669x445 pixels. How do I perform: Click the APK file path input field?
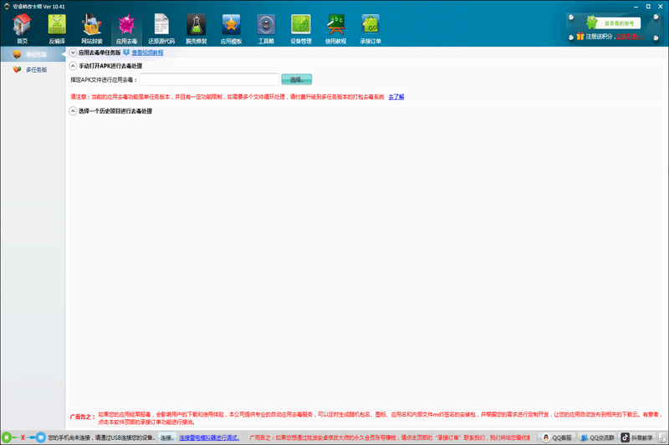(x=209, y=79)
